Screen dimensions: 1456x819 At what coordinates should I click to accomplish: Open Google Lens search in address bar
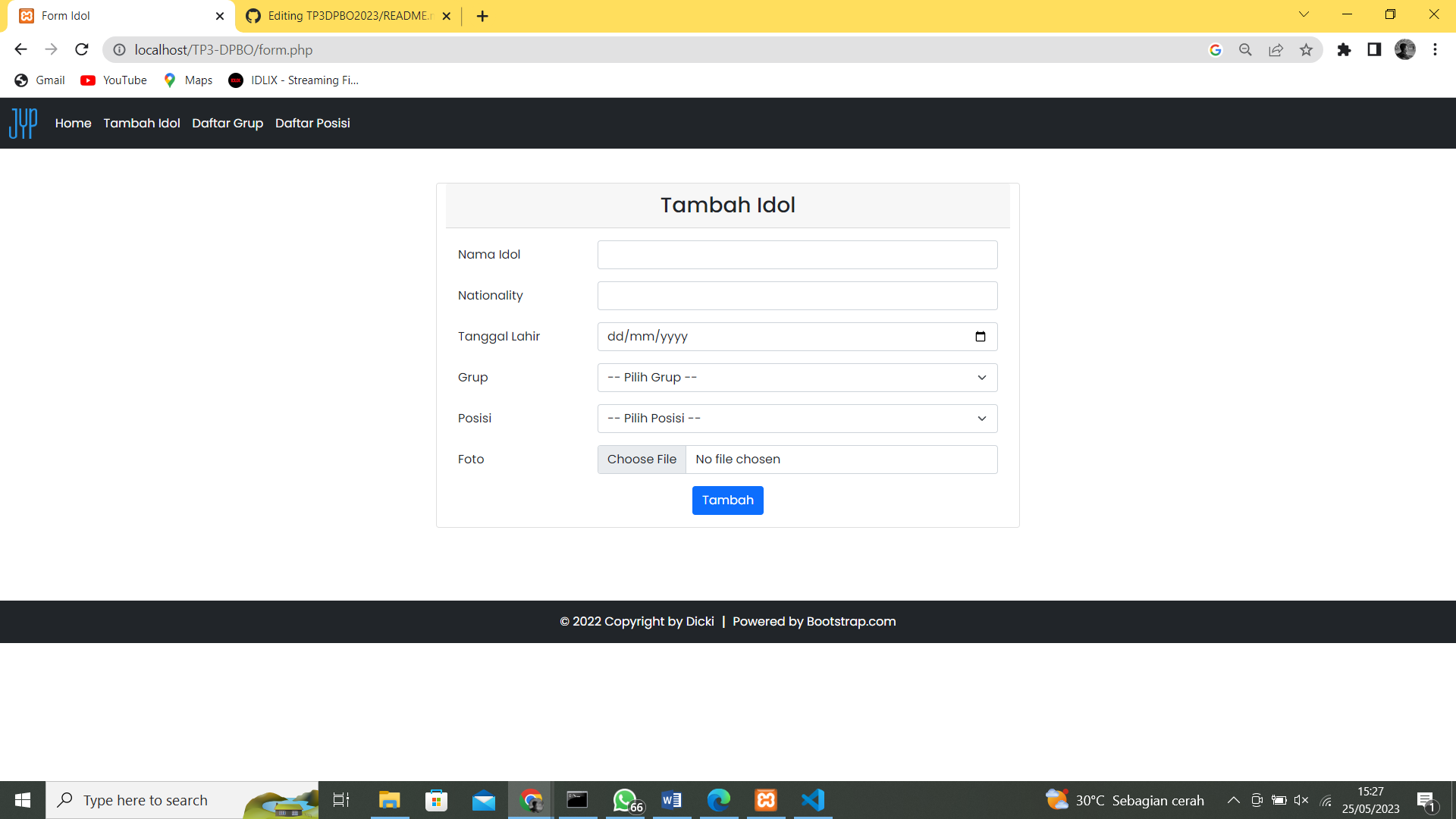pos(1216,49)
